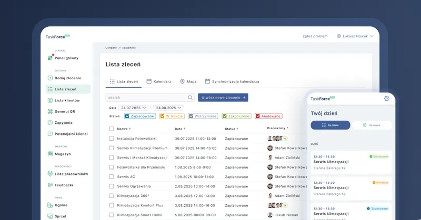
Task: Click the Zgłoś problem link
Action: (x=315, y=36)
